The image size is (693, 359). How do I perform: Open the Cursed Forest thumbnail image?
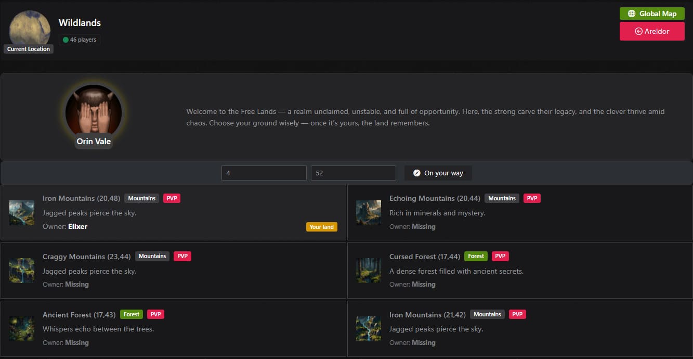369,271
